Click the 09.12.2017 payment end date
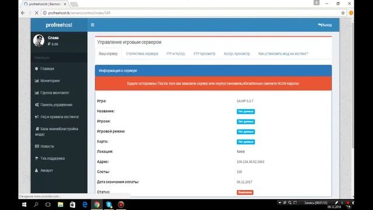 pyautogui.click(x=244, y=182)
